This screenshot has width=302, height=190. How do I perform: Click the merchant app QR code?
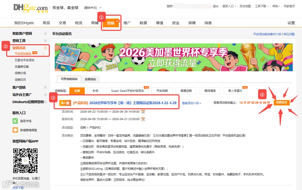[25, 161]
